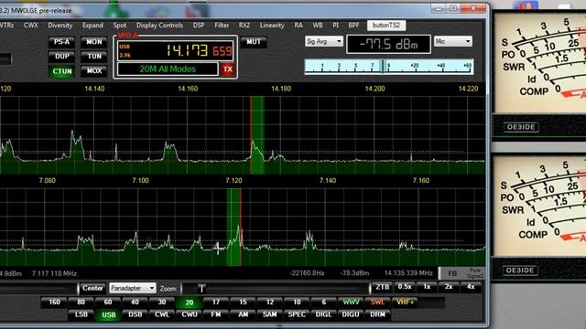Switch to SAM mode
Image resolution: width=586 pixels, height=329 pixels.
click(270, 314)
